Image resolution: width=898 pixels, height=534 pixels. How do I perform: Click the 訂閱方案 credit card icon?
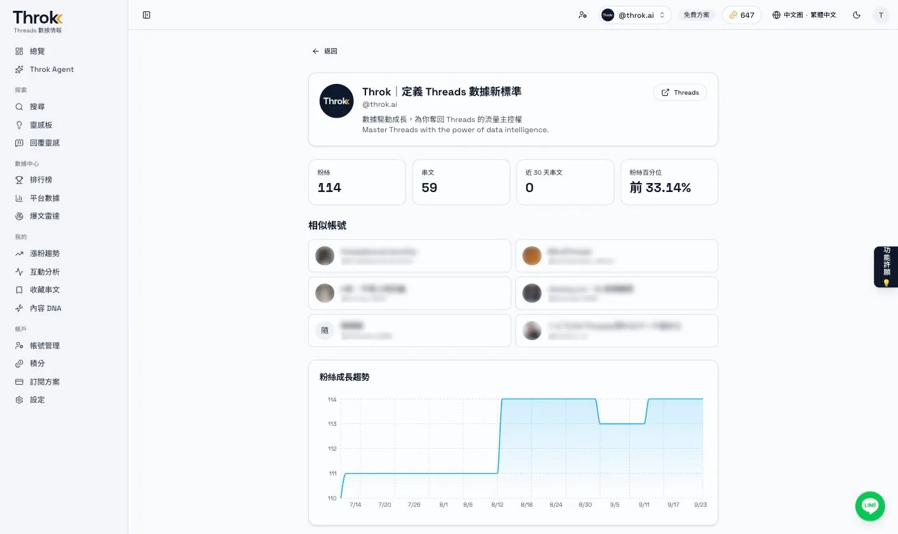[x=19, y=381]
